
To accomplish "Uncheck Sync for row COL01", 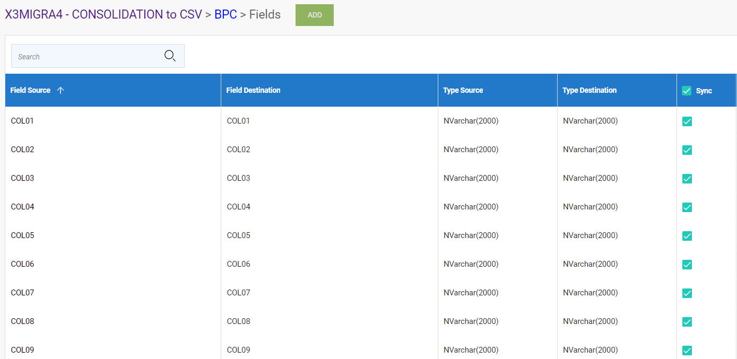I will click(x=687, y=121).
